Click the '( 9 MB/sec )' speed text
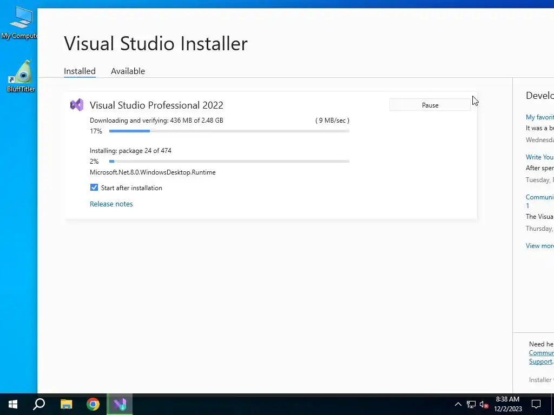 (333, 121)
